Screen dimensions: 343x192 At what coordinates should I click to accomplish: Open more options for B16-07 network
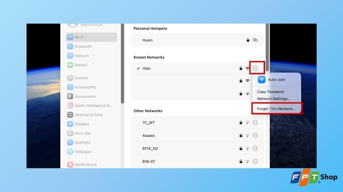click(255, 161)
